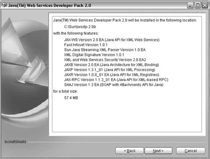The image size is (210, 159).
Task: Select the install path C:\Sun\jwsdp-2.0b
Action: click(80, 27)
